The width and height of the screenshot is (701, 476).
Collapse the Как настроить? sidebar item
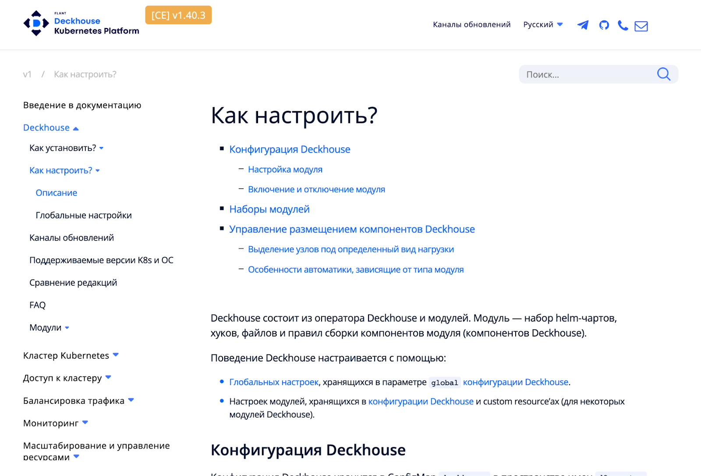coord(64,170)
